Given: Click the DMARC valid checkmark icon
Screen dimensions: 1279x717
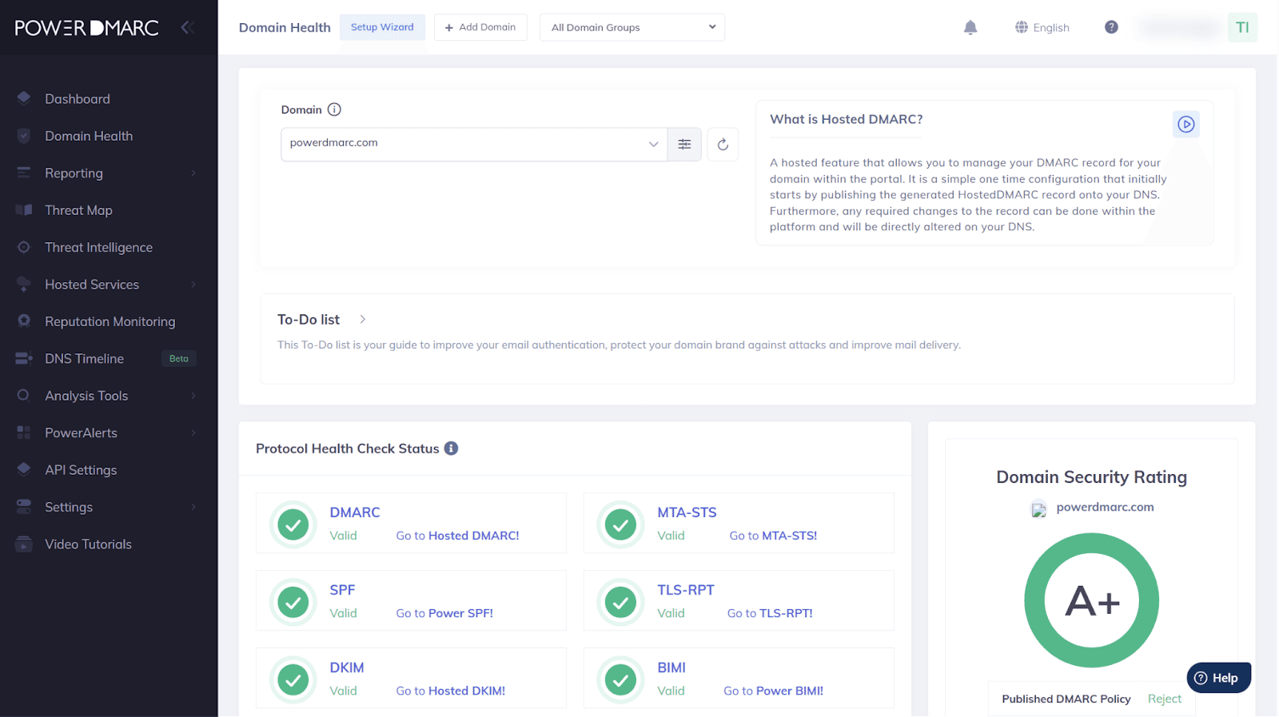Looking at the screenshot, I should pos(293,524).
